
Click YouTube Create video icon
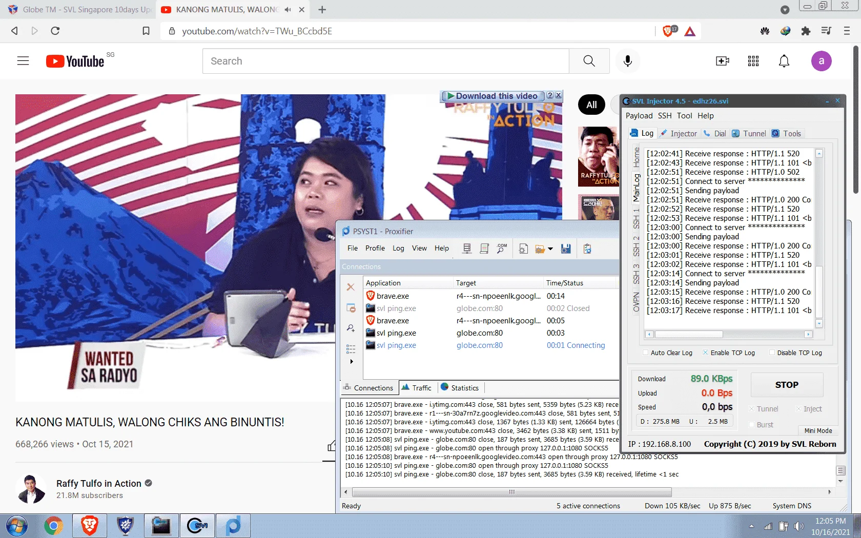click(x=723, y=61)
